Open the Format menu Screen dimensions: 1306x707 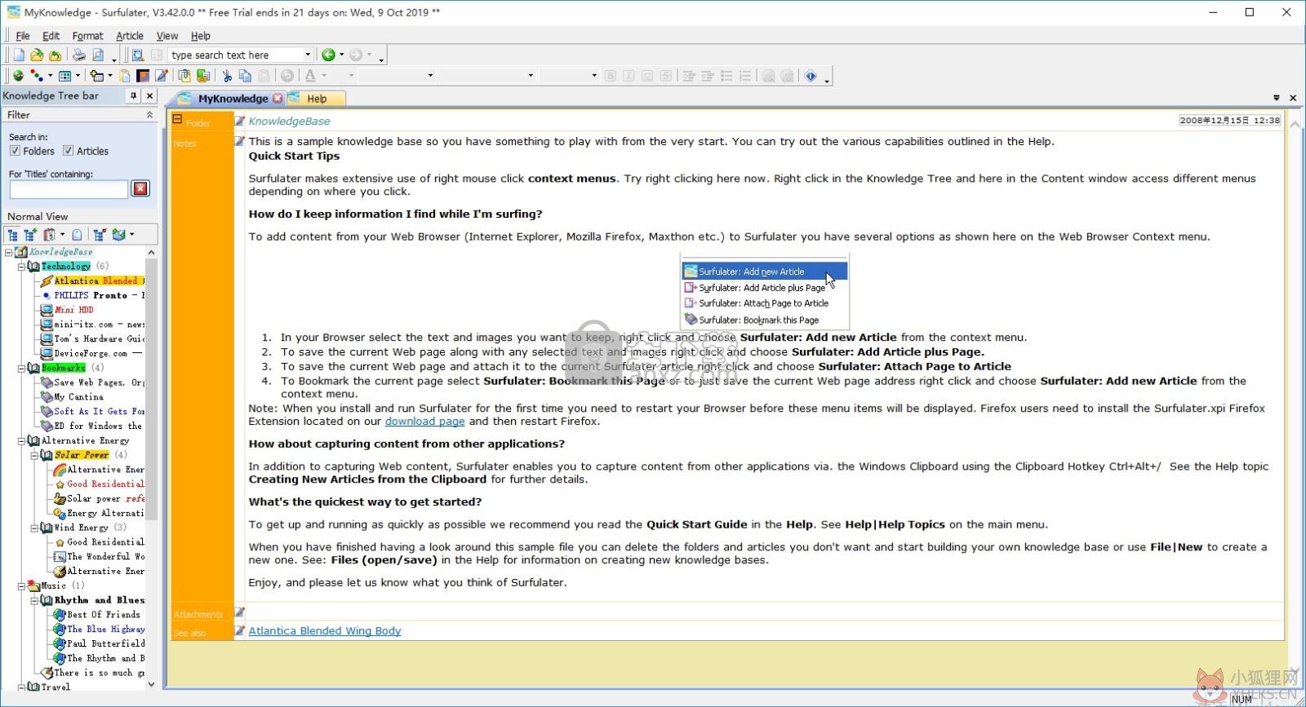click(87, 36)
